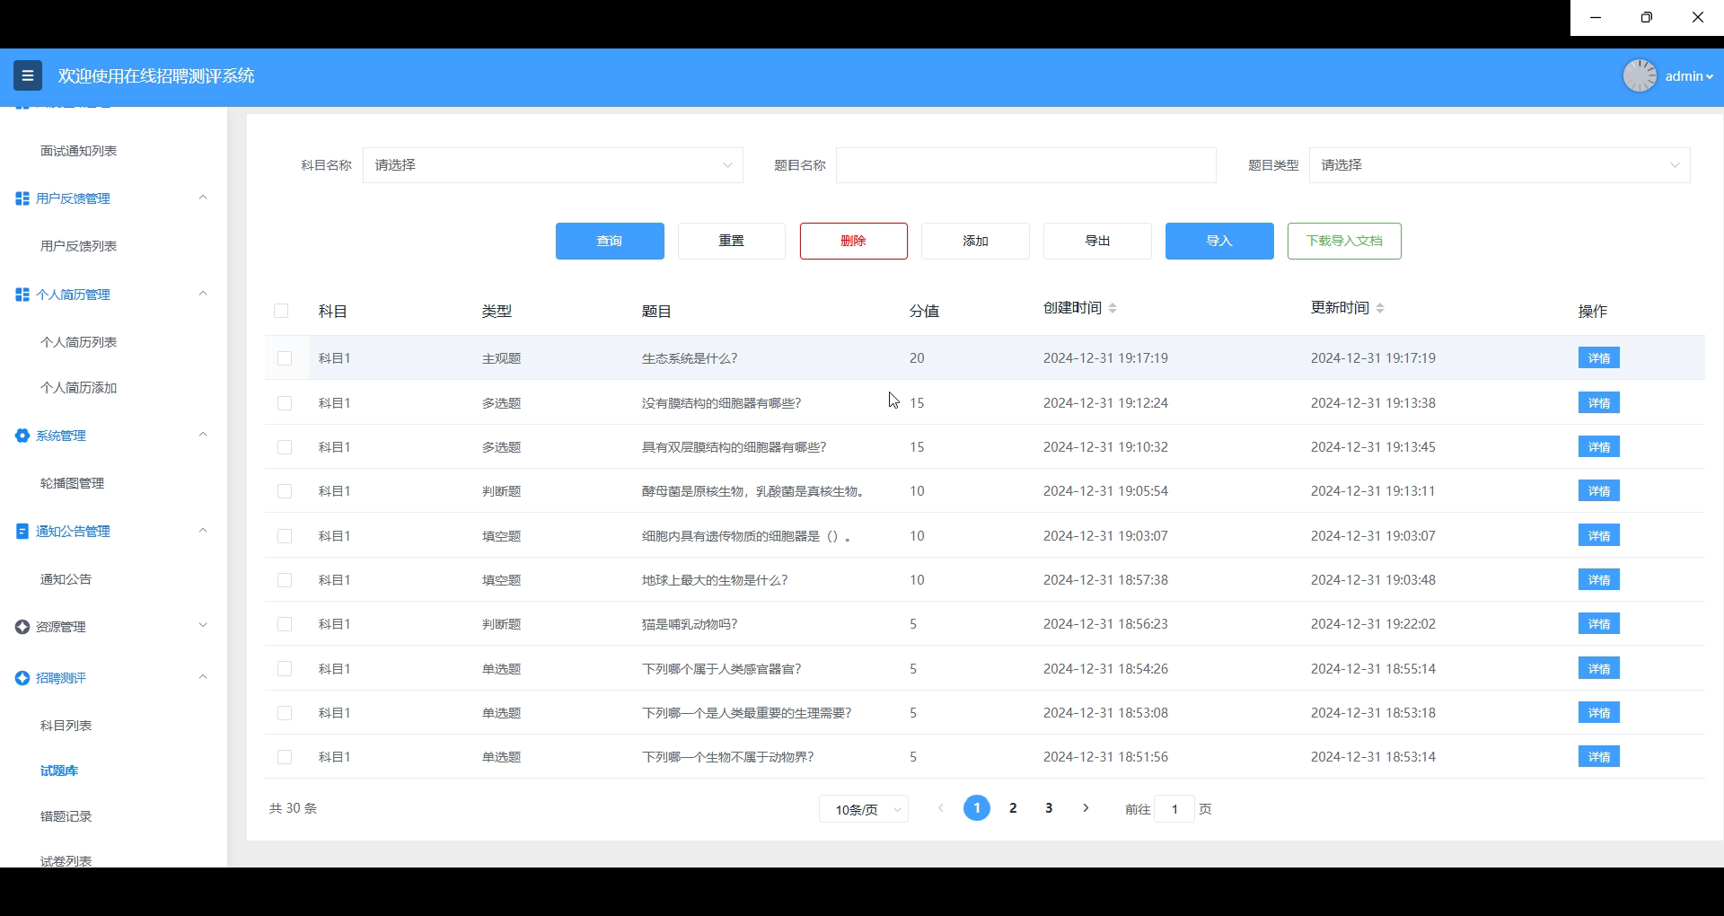Go to page 2
This screenshot has height=916, width=1724.
pyautogui.click(x=1013, y=808)
